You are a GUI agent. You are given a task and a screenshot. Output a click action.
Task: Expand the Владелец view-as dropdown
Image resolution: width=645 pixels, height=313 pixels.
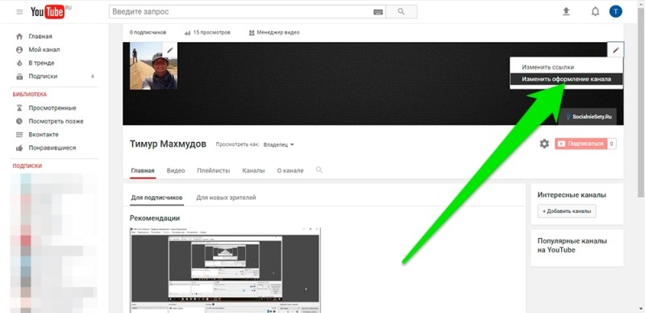coord(279,144)
